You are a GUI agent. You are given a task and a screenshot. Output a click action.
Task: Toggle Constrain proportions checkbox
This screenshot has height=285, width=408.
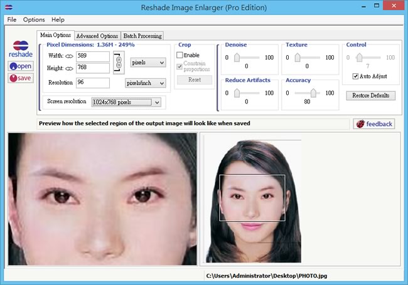pyautogui.click(x=180, y=66)
